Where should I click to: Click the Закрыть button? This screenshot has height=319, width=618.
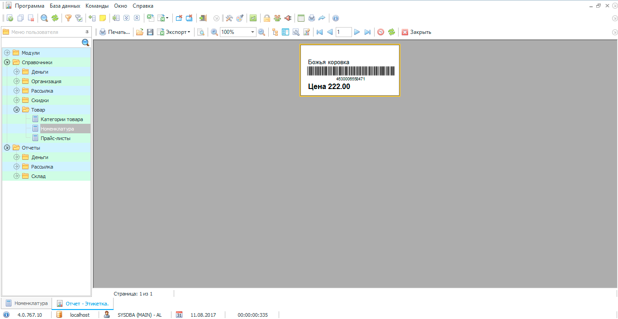coord(417,32)
